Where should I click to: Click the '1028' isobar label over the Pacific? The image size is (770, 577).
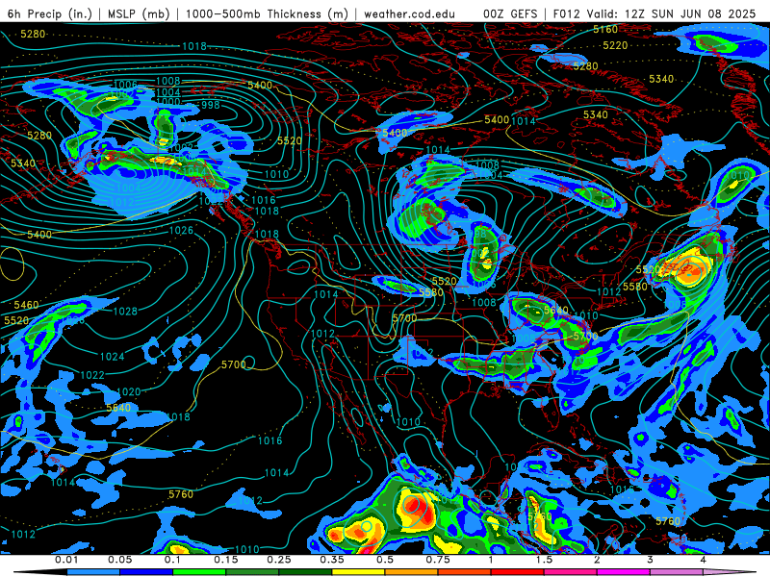pos(125,311)
